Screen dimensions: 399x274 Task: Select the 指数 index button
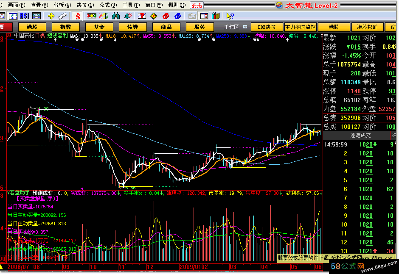coord(66,27)
